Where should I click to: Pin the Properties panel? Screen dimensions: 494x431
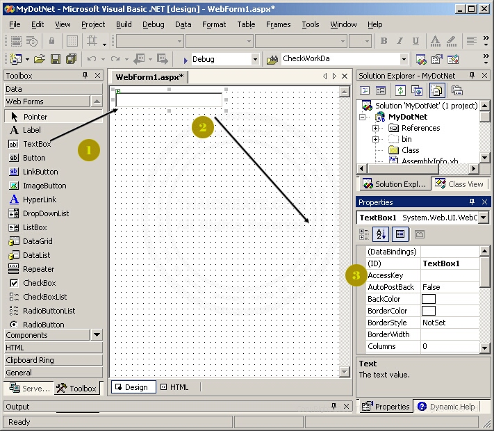[x=472, y=202]
